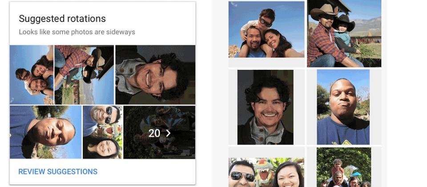Viewport: 427px width, 187px height.
Task: Select sideways family selfie with blue sky
Action: (x=32, y=75)
